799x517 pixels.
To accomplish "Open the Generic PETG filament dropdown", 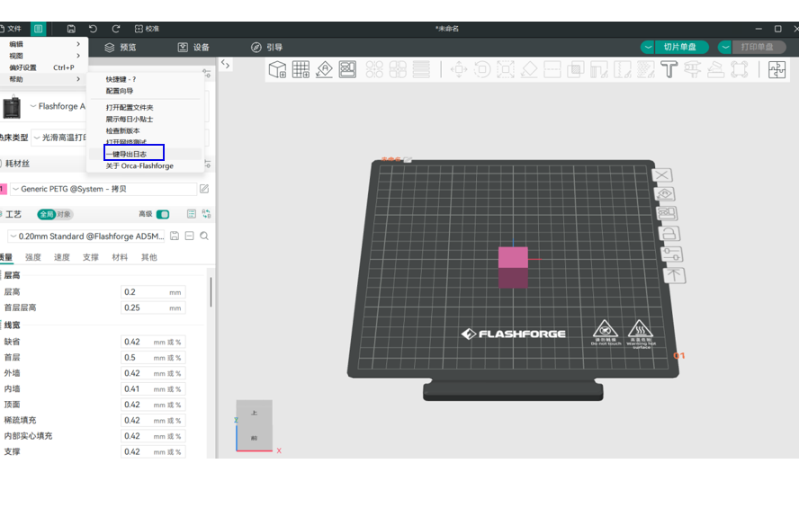I will click(103, 189).
